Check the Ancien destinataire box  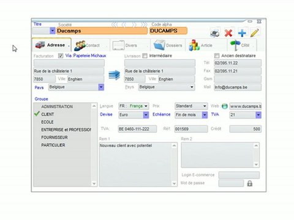[x=217, y=56]
